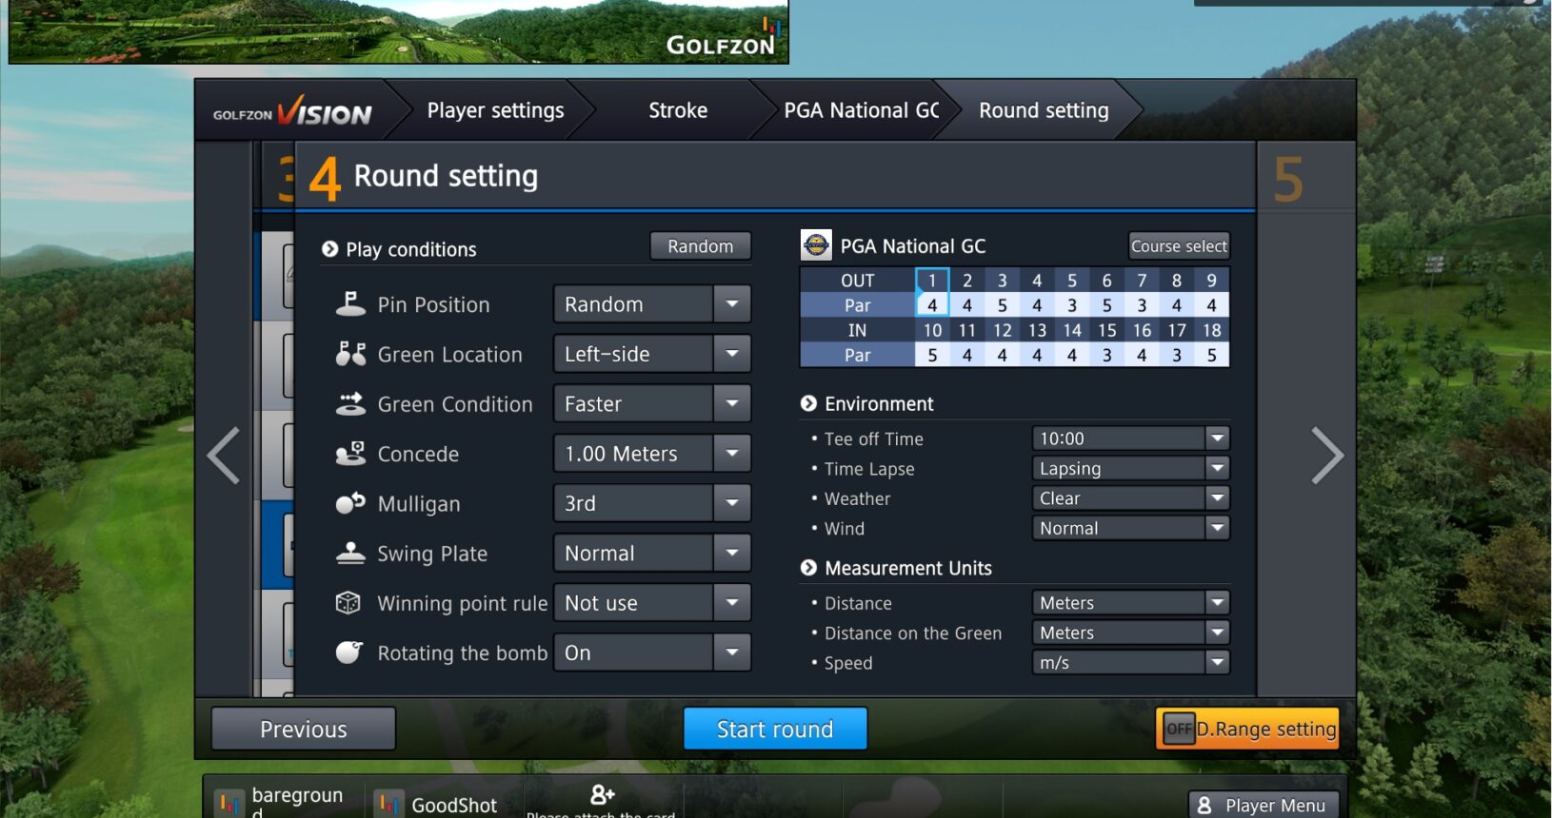Click the Measurement Units arrow bullet
The height and width of the screenshot is (818, 1552).
coord(808,568)
